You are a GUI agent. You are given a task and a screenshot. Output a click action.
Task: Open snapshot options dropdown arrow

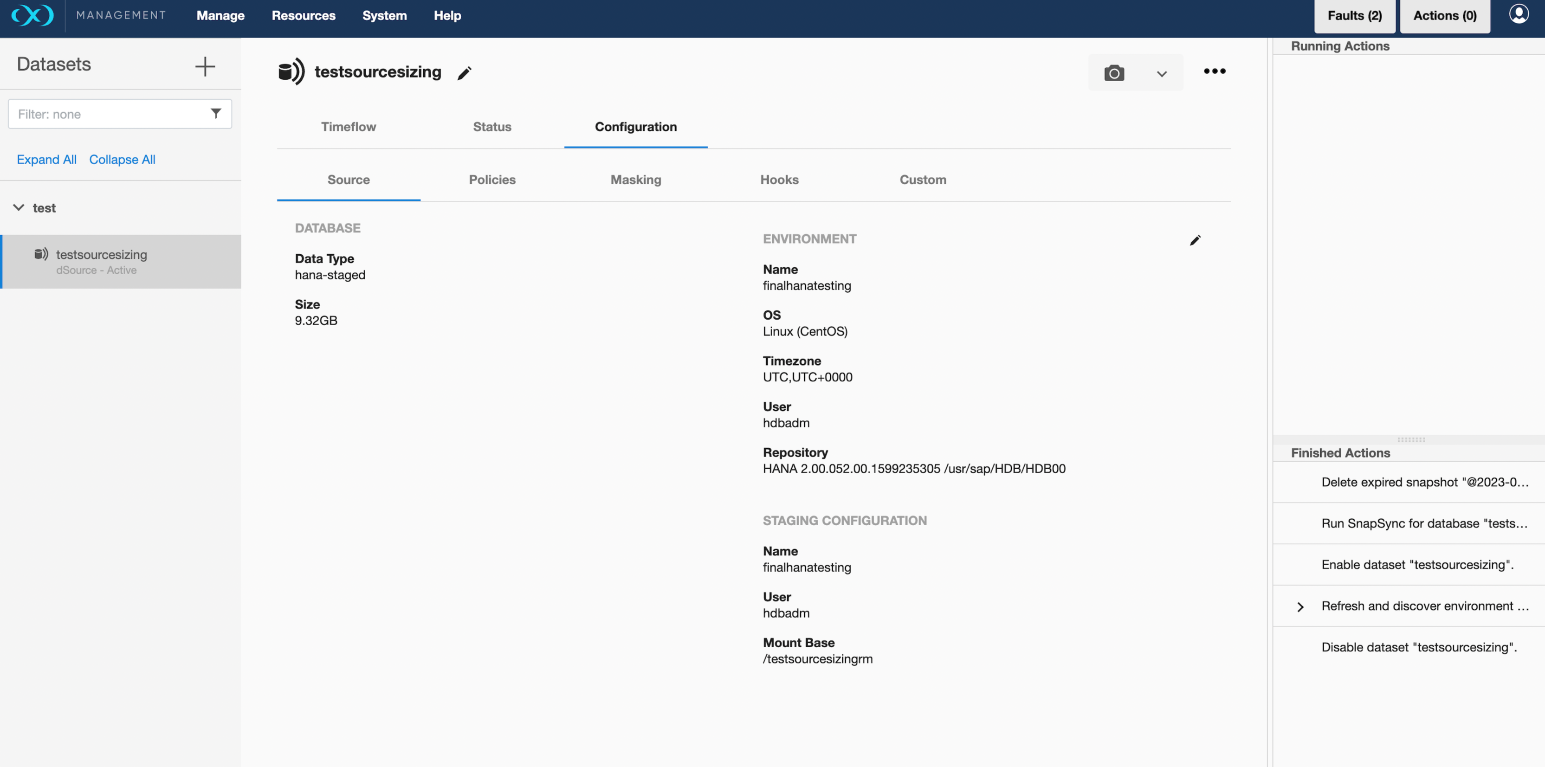tap(1161, 74)
